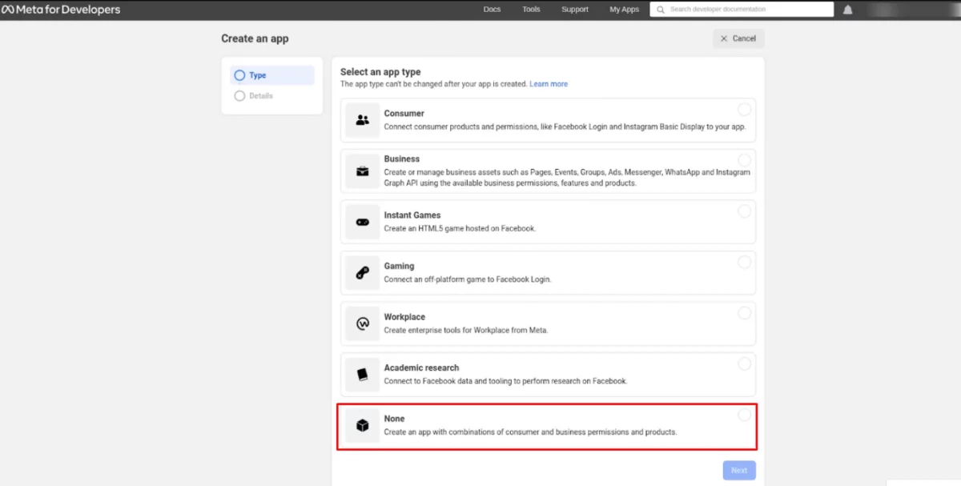This screenshot has width=961, height=486.
Task: Select the None radio button
Action: pos(744,415)
